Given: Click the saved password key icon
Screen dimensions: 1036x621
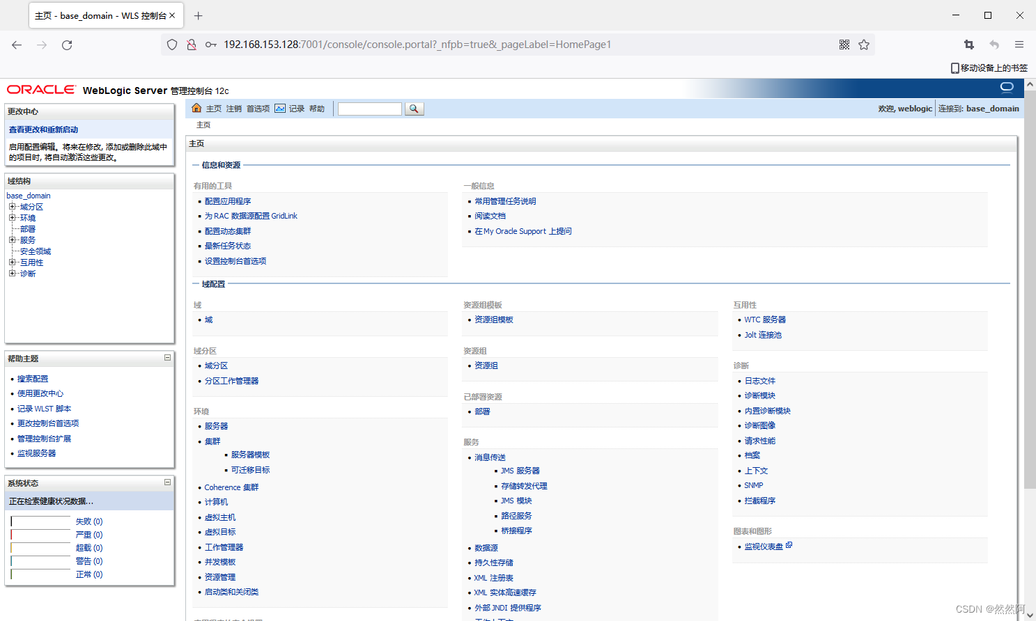Looking at the screenshot, I should click(210, 45).
